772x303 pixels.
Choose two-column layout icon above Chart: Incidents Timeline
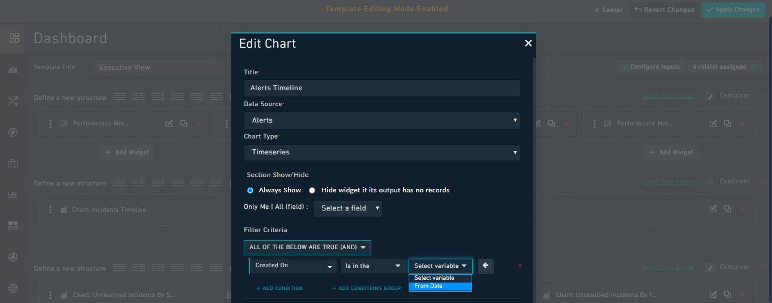tap(138, 182)
